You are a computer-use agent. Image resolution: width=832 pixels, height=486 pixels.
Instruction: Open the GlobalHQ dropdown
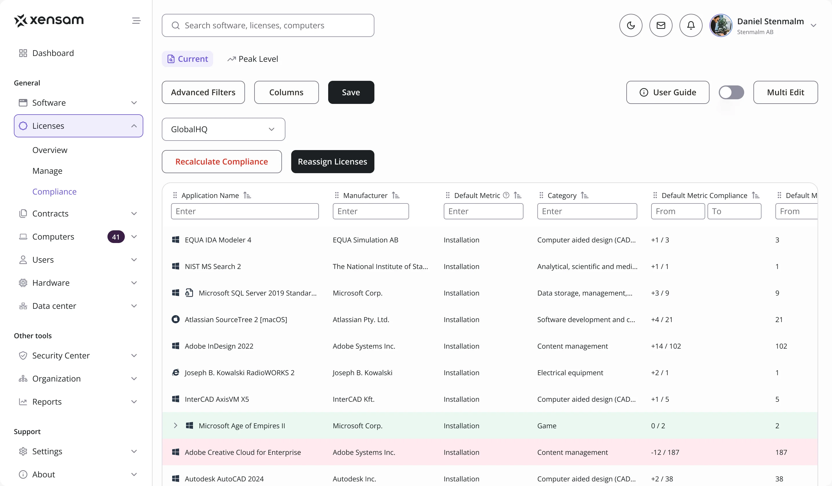[224, 129]
